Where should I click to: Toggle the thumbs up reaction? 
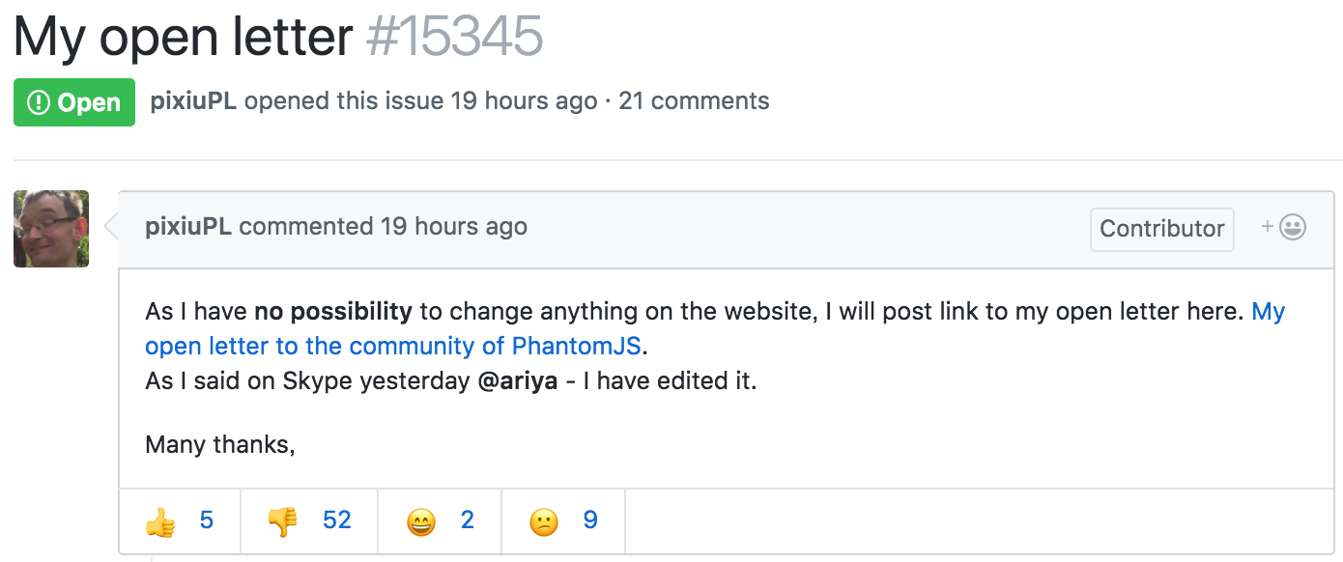[180, 521]
